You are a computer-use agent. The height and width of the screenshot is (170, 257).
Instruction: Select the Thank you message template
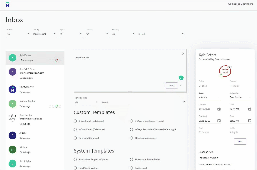(x=132, y=138)
